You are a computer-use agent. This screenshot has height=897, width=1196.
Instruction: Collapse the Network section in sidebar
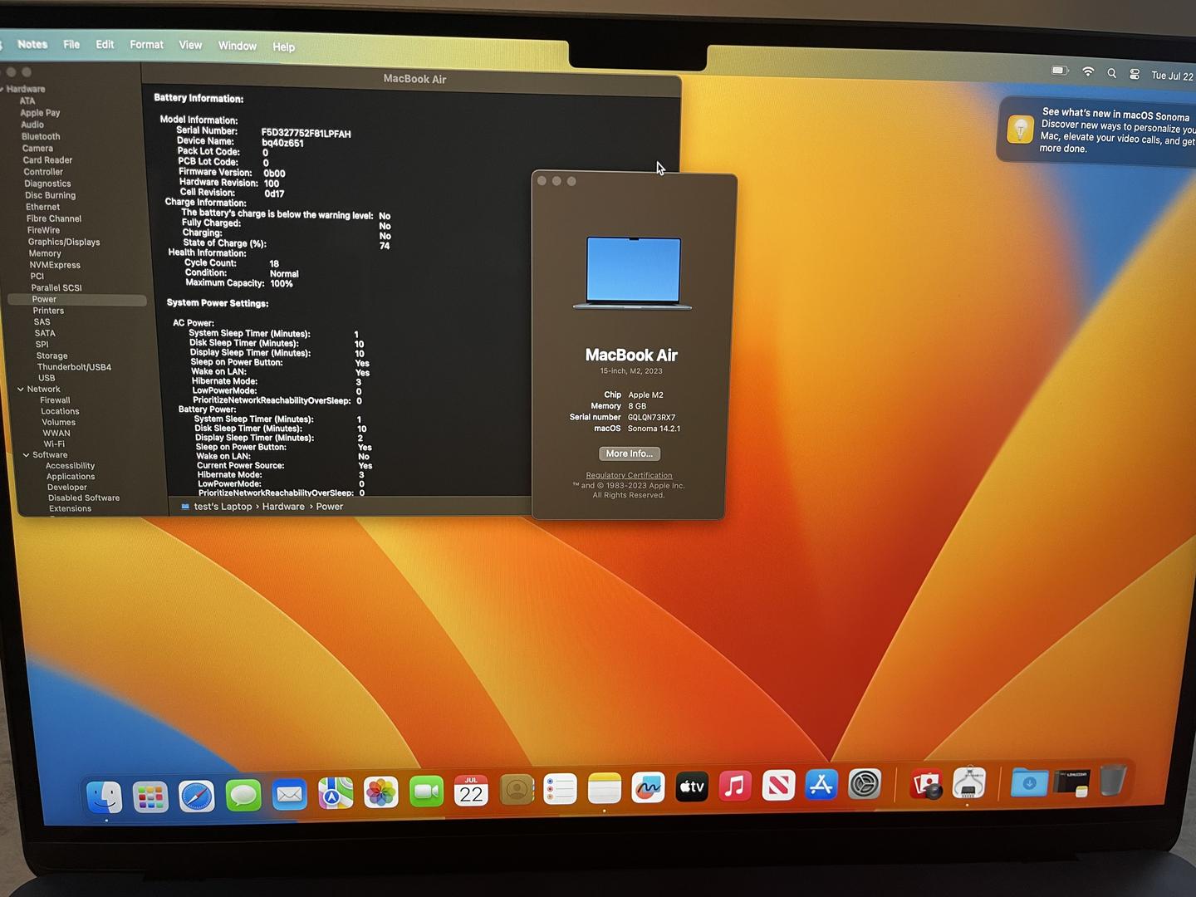[21, 389]
